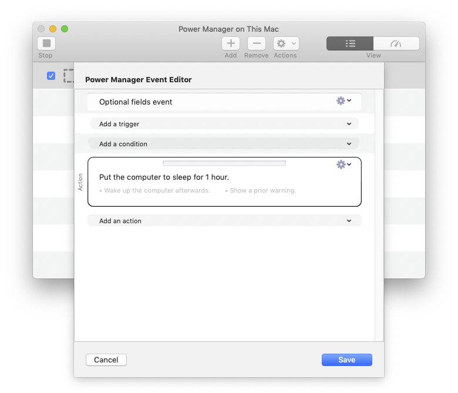Switch to the list view segment

tap(350, 43)
